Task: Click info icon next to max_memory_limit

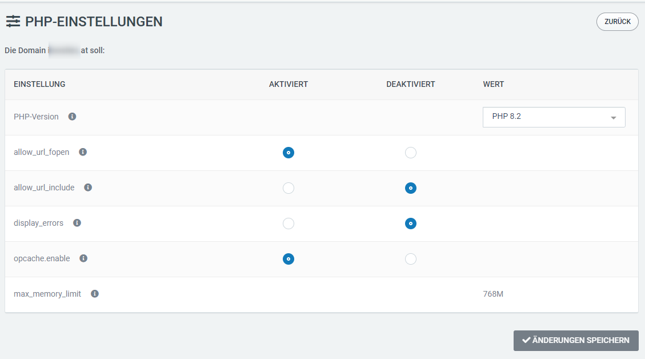Action: pyautogui.click(x=95, y=294)
